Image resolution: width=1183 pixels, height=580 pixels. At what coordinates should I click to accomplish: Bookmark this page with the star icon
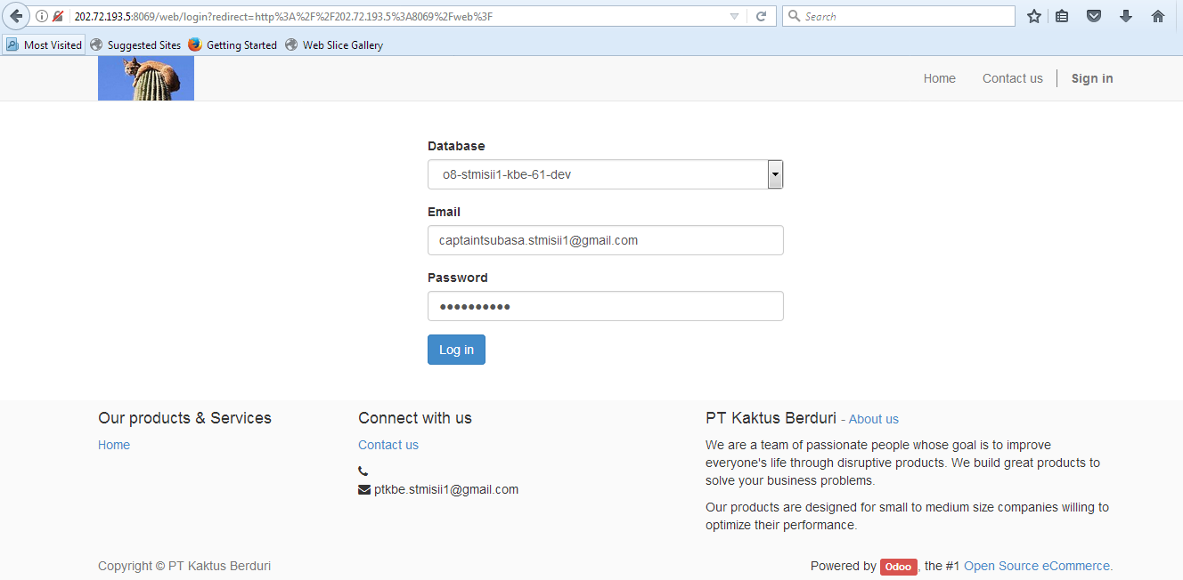pos(1033,16)
